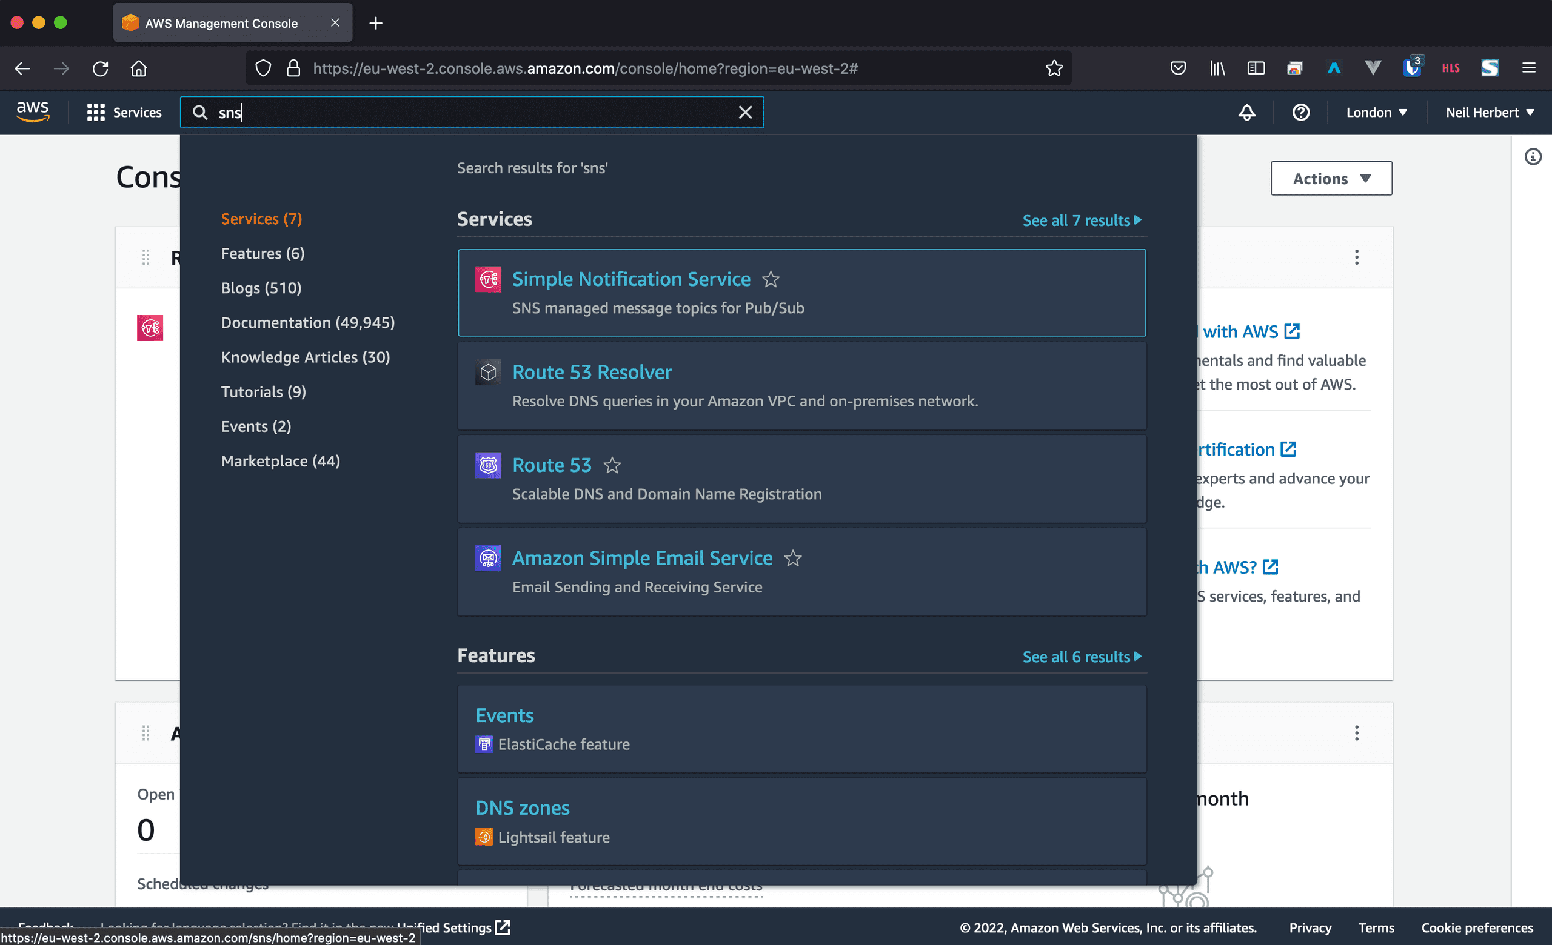Image resolution: width=1552 pixels, height=945 pixels.
Task: Select Events (2) filter
Action: [x=256, y=426]
